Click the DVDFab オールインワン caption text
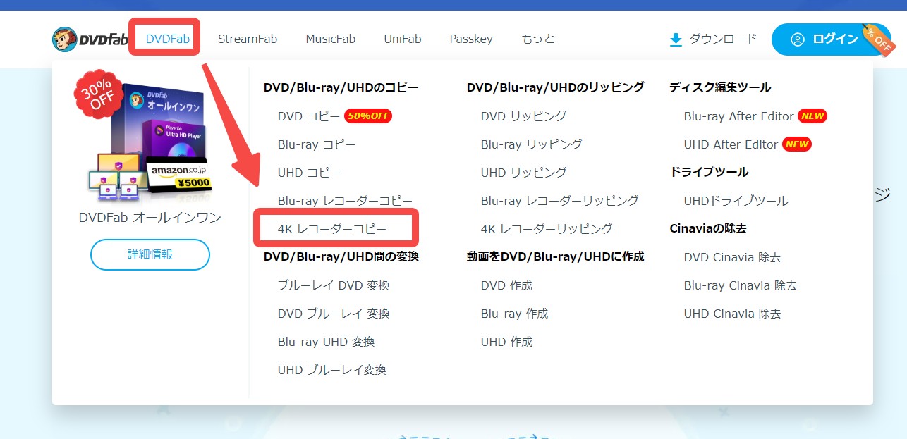The width and height of the screenshot is (907, 439). 150,218
